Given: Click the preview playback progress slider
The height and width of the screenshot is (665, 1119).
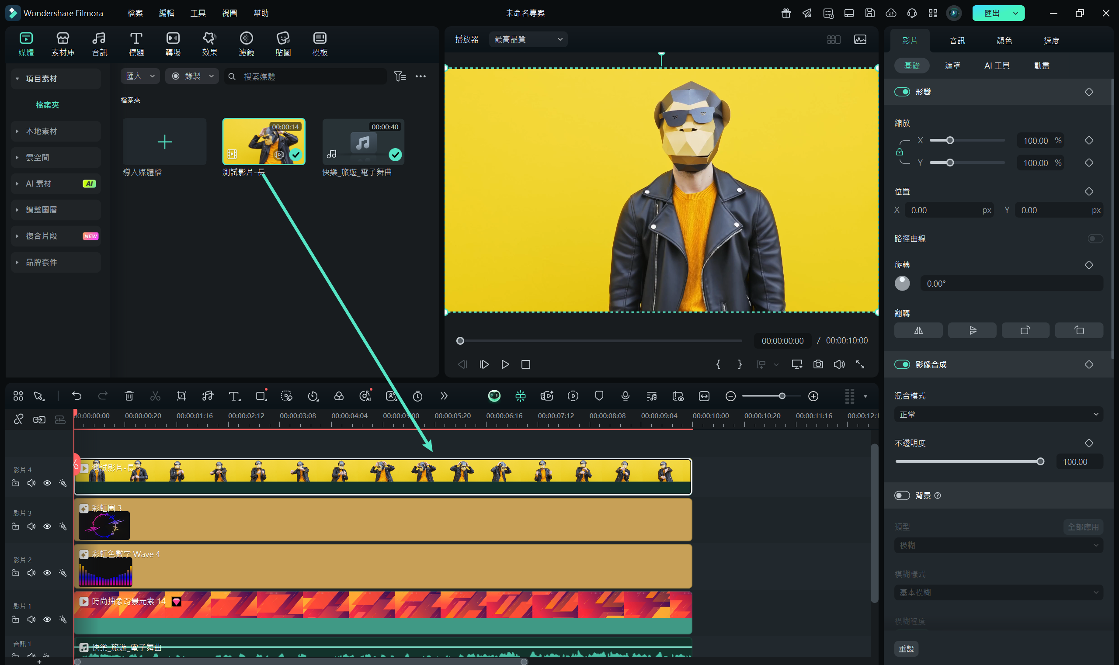Looking at the screenshot, I should [599, 341].
